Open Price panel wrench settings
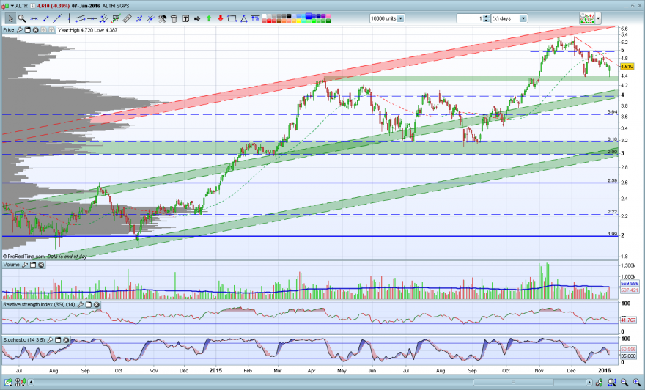This screenshot has width=645, height=390. pos(19,30)
